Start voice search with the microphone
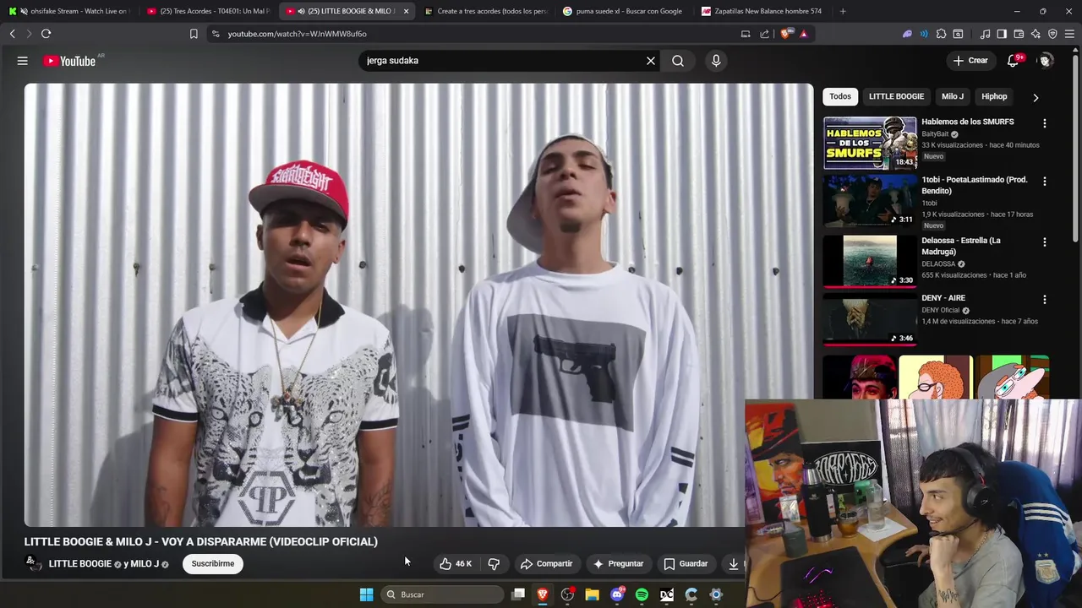This screenshot has height=608, width=1082. pyautogui.click(x=716, y=61)
